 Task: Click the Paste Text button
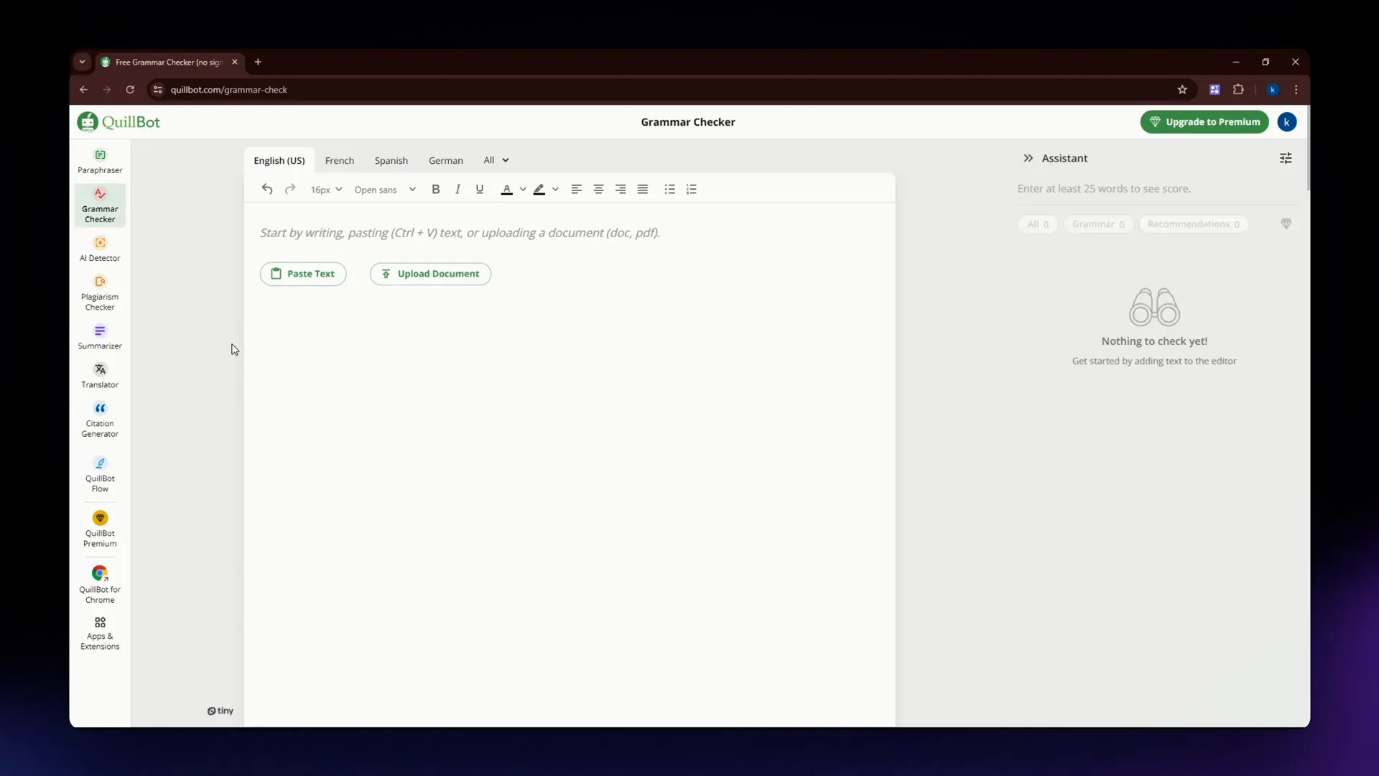(303, 274)
